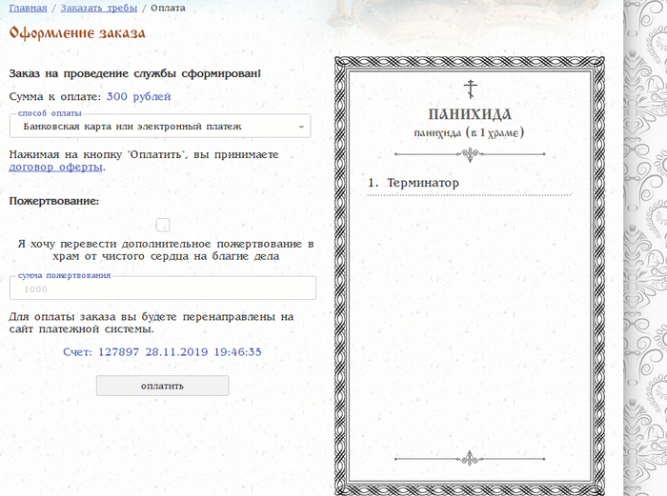Screen dimensions: 667x496
Task: Click the top ornamental divider under the panikhida subtitle
Action: point(469,154)
